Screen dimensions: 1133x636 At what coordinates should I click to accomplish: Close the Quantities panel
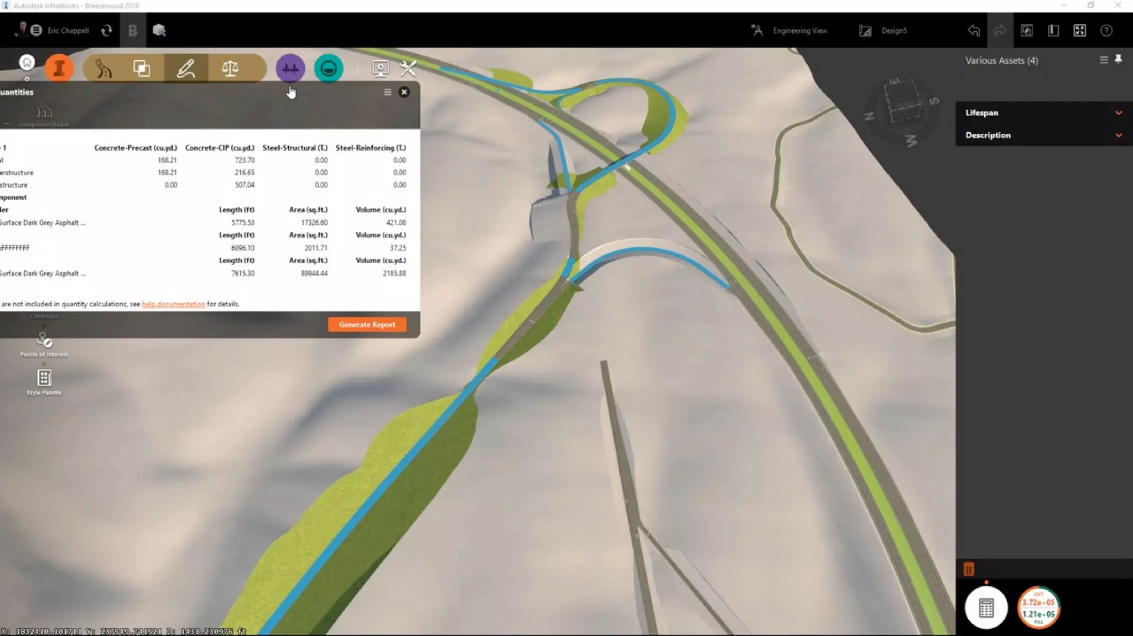click(x=404, y=92)
